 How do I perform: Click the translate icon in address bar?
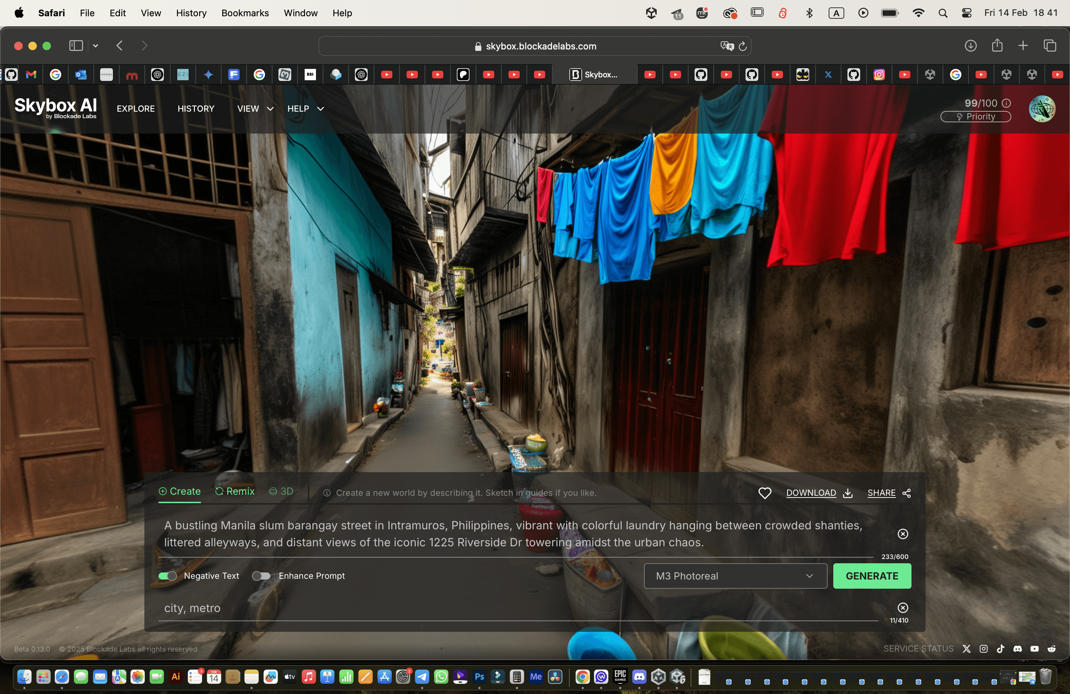coord(726,46)
